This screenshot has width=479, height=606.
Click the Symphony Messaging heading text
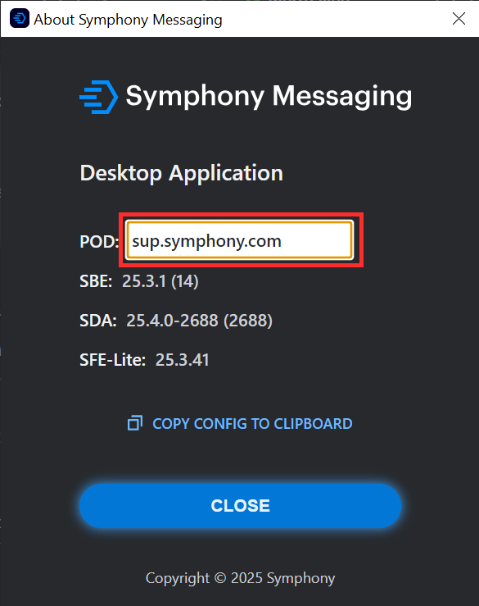pos(269,97)
